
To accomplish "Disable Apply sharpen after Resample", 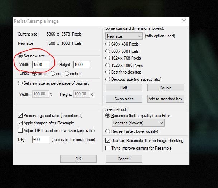I will click(x=20, y=123).
